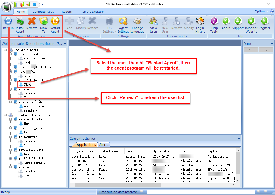Image resolution: width=275 pixels, height=195 pixels.
Task: Open the Options dropdown menu
Action: pos(261,11)
